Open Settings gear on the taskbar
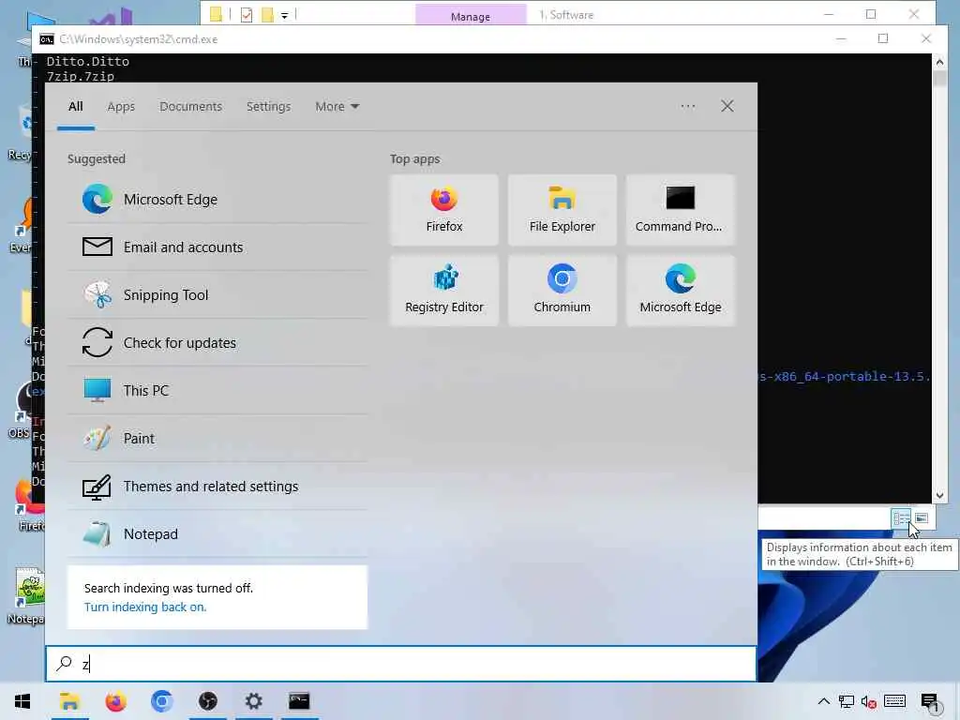The width and height of the screenshot is (960, 720). [253, 701]
